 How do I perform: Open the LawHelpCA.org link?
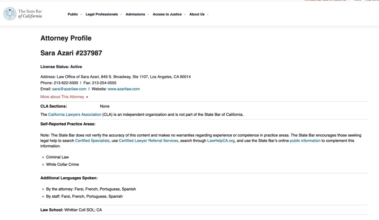coord(221,141)
